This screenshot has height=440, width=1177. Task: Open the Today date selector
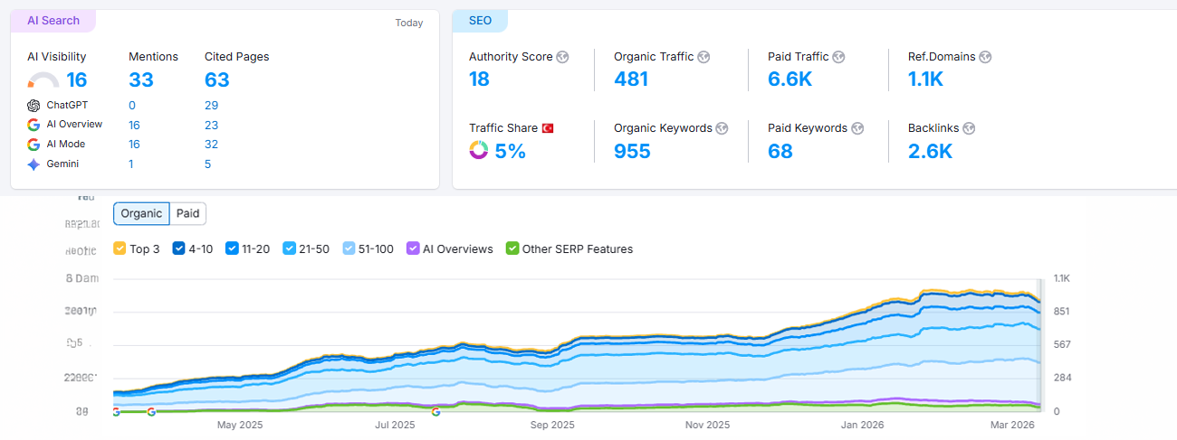point(409,23)
